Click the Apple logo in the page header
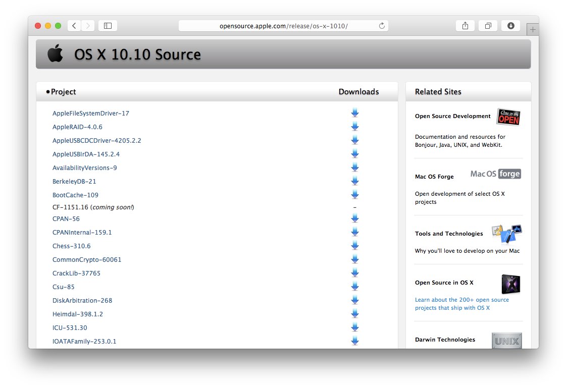567x389 pixels. click(55, 53)
